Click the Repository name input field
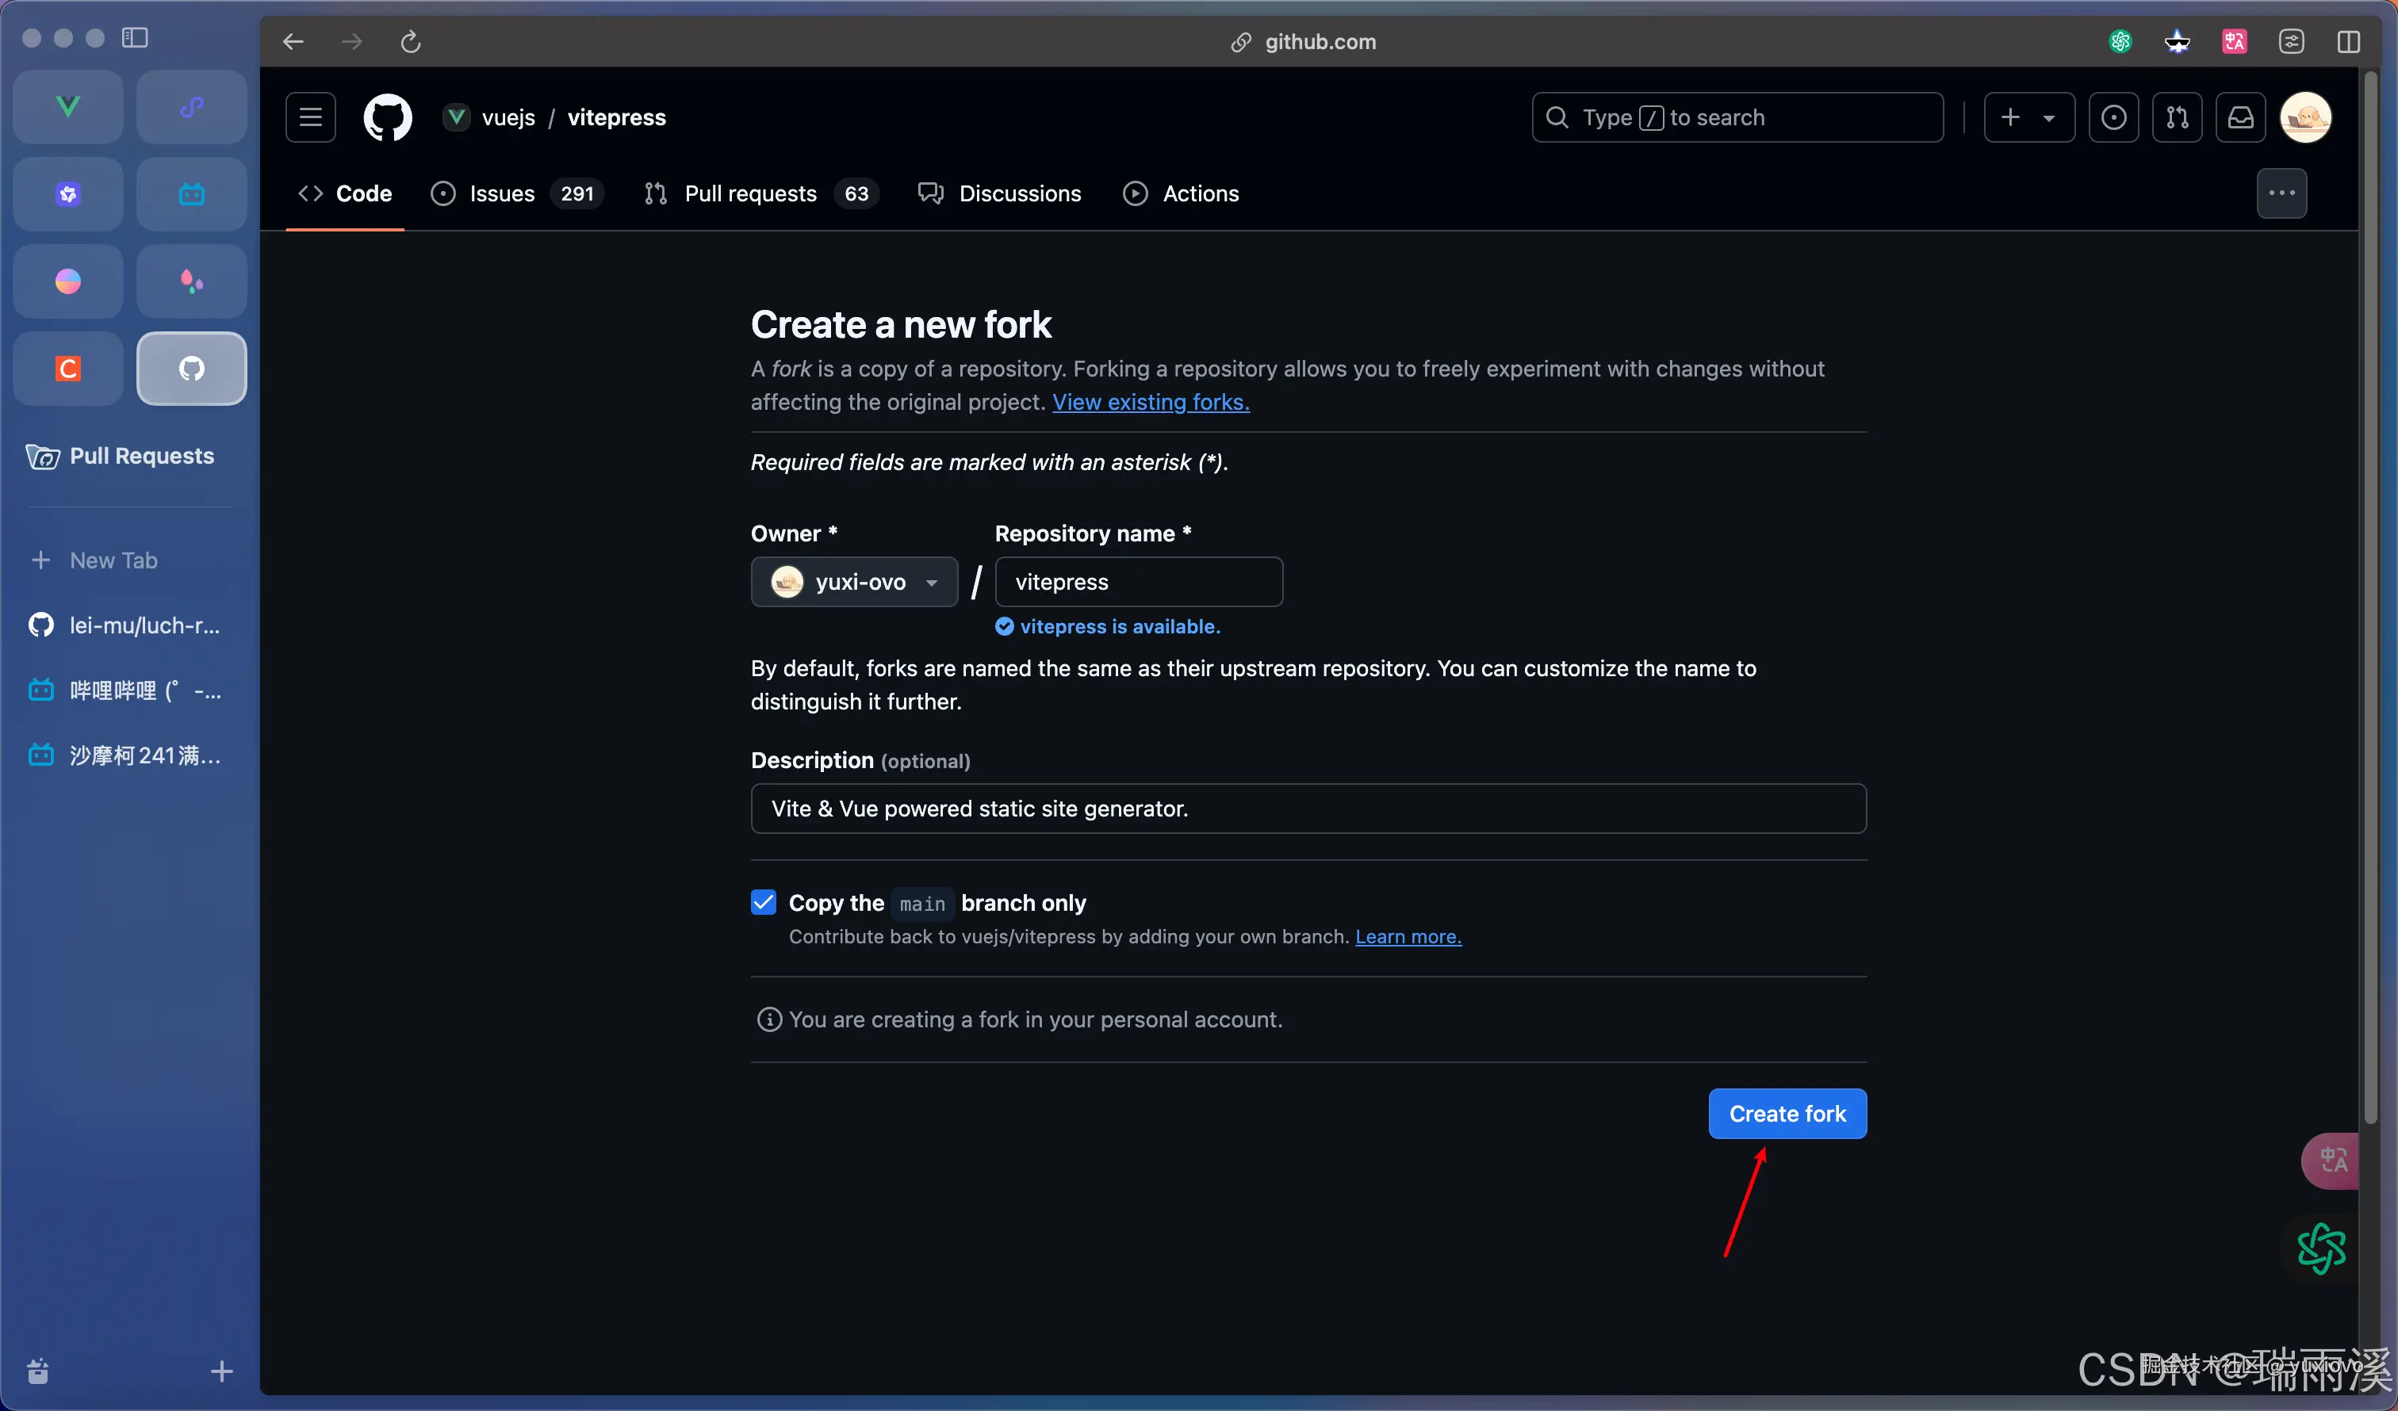The image size is (2398, 1411). tap(1138, 581)
